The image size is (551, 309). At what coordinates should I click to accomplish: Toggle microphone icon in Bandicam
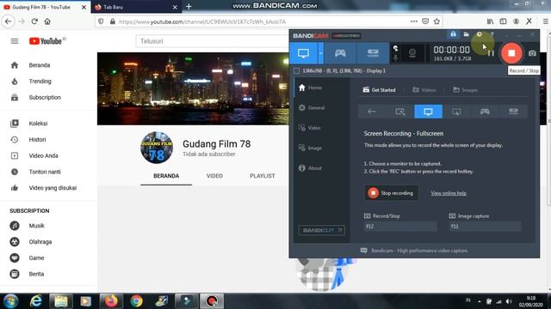pyautogui.click(x=396, y=58)
